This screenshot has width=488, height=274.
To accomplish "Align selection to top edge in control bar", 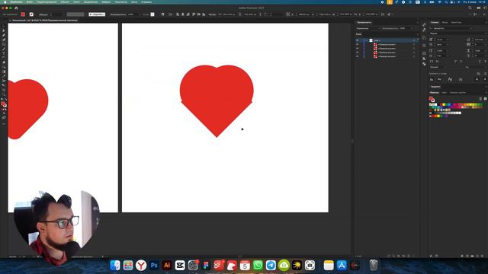I will (x=194, y=14).
